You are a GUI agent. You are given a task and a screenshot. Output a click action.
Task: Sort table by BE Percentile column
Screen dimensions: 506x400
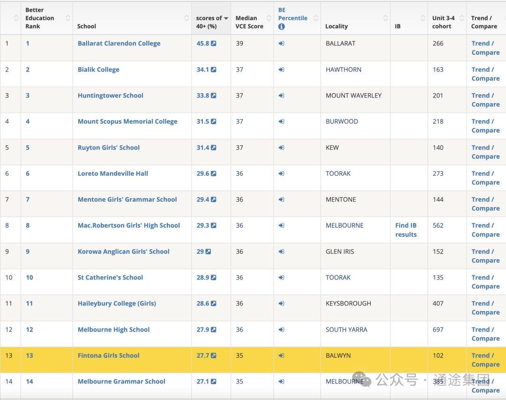click(316, 18)
